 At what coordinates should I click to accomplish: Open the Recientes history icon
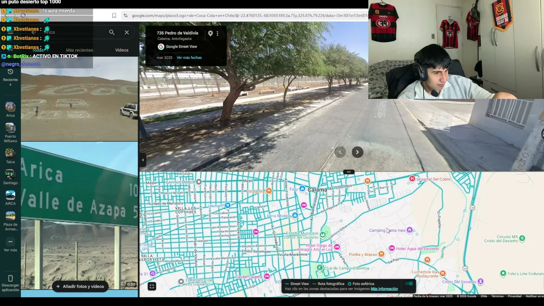pyautogui.click(x=10, y=72)
